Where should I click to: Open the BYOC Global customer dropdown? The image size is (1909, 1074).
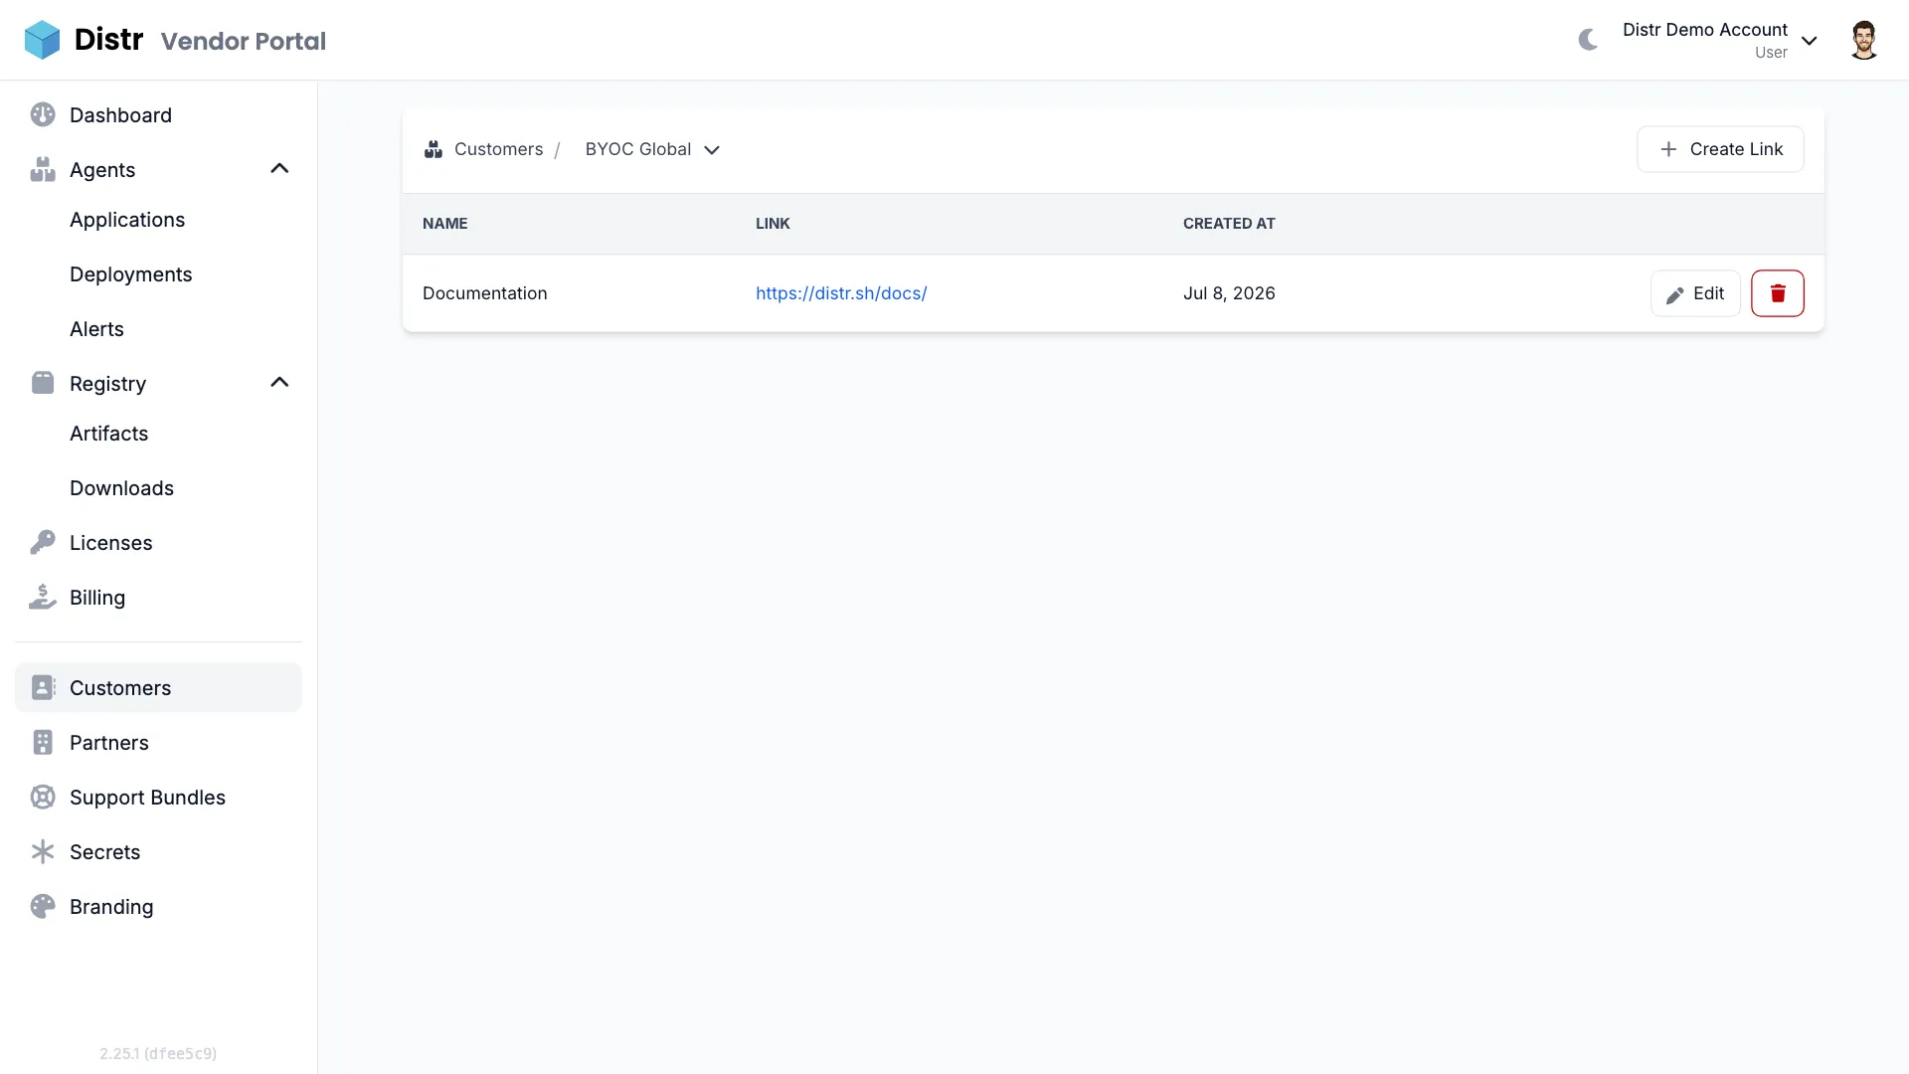tap(652, 149)
